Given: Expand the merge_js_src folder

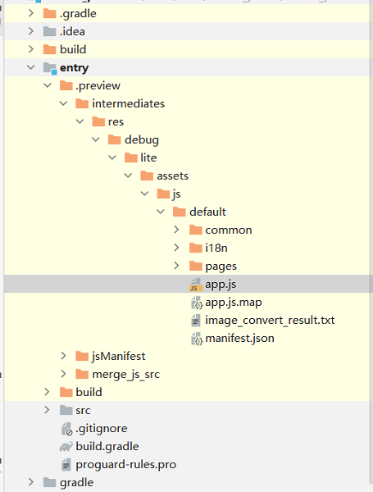Looking at the screenshot, I should coord(63,374).
